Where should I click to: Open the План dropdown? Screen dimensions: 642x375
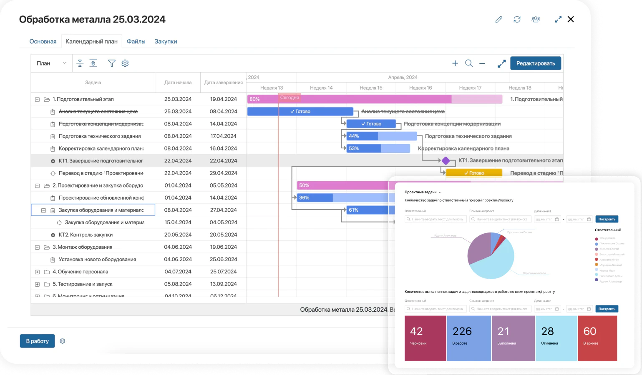52,63
